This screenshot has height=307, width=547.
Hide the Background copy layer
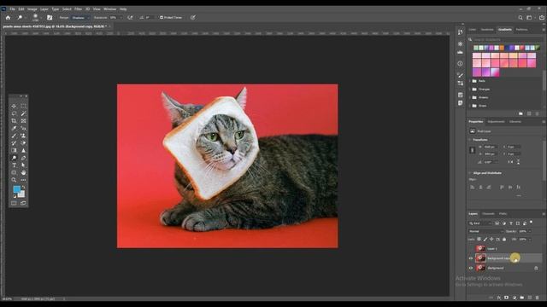471,258
